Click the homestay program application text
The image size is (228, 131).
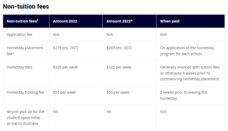pos(187,51)
